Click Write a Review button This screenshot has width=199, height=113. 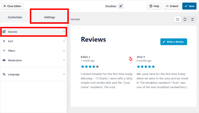(x=174, y=42)
